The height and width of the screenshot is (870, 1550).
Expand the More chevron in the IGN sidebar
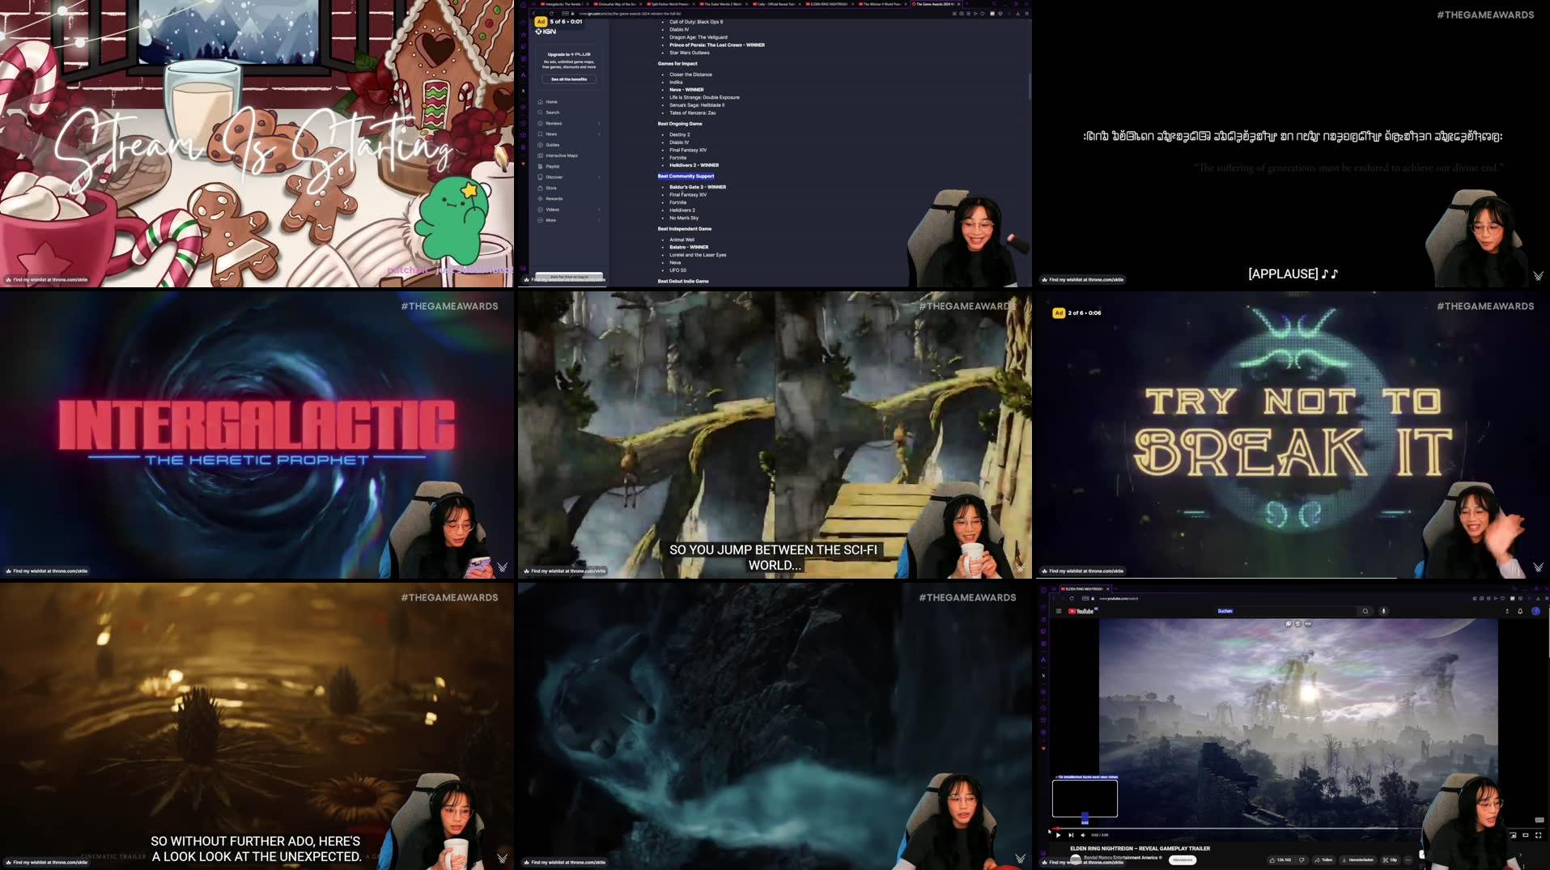coord(599,220)
